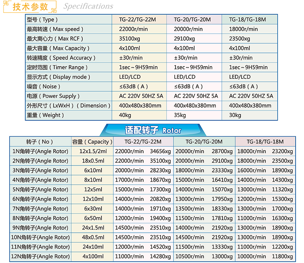Viewport: 304px width, 263px height.
Task: Click the 30kg weight cell
Action: [x=235, y=115]
